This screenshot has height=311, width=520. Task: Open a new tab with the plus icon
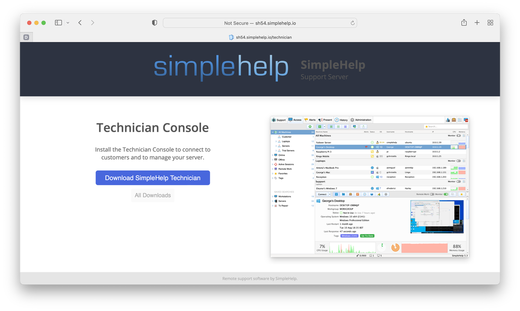477,23
